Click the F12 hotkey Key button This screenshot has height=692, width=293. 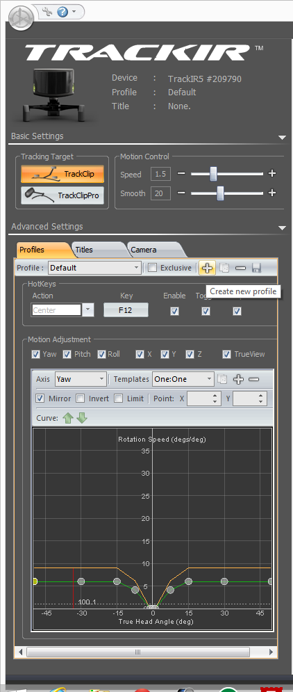[126, 309]
